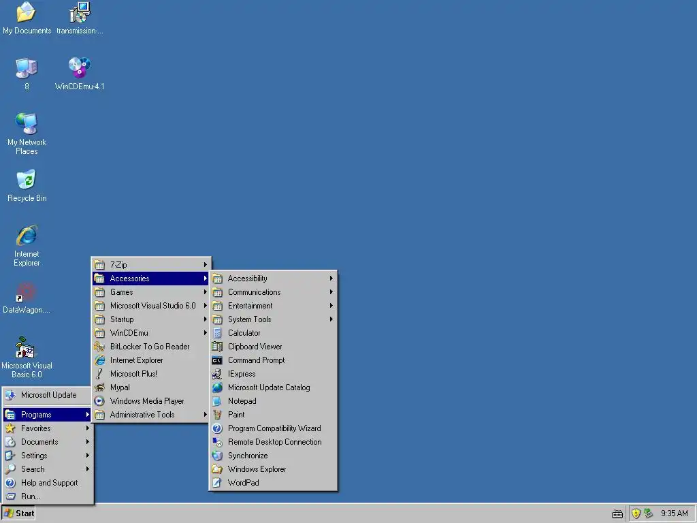The width and height of the screenshot is (697, 523).
Task: Click the Windows Media Player icon
Action: (99, 401)
